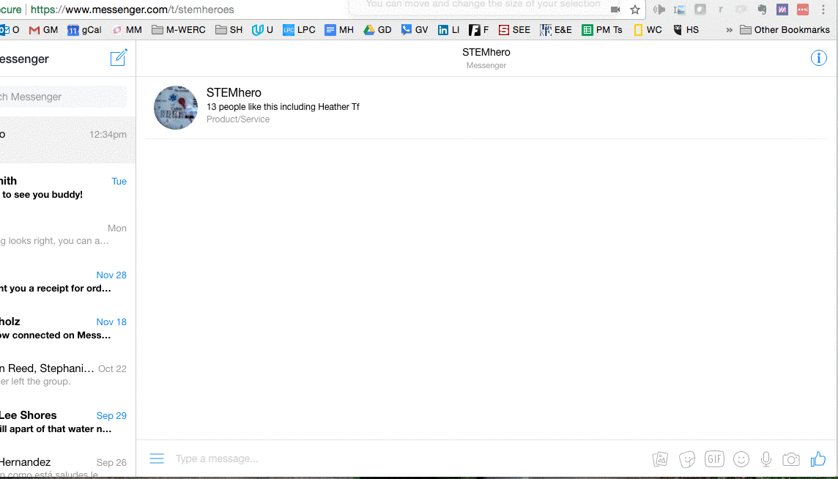The height and width of the screenshot is (479, 838).
Task: Open the LI LinkedIn bookmark
Action: pyautogui.click(x=448, y=30)
